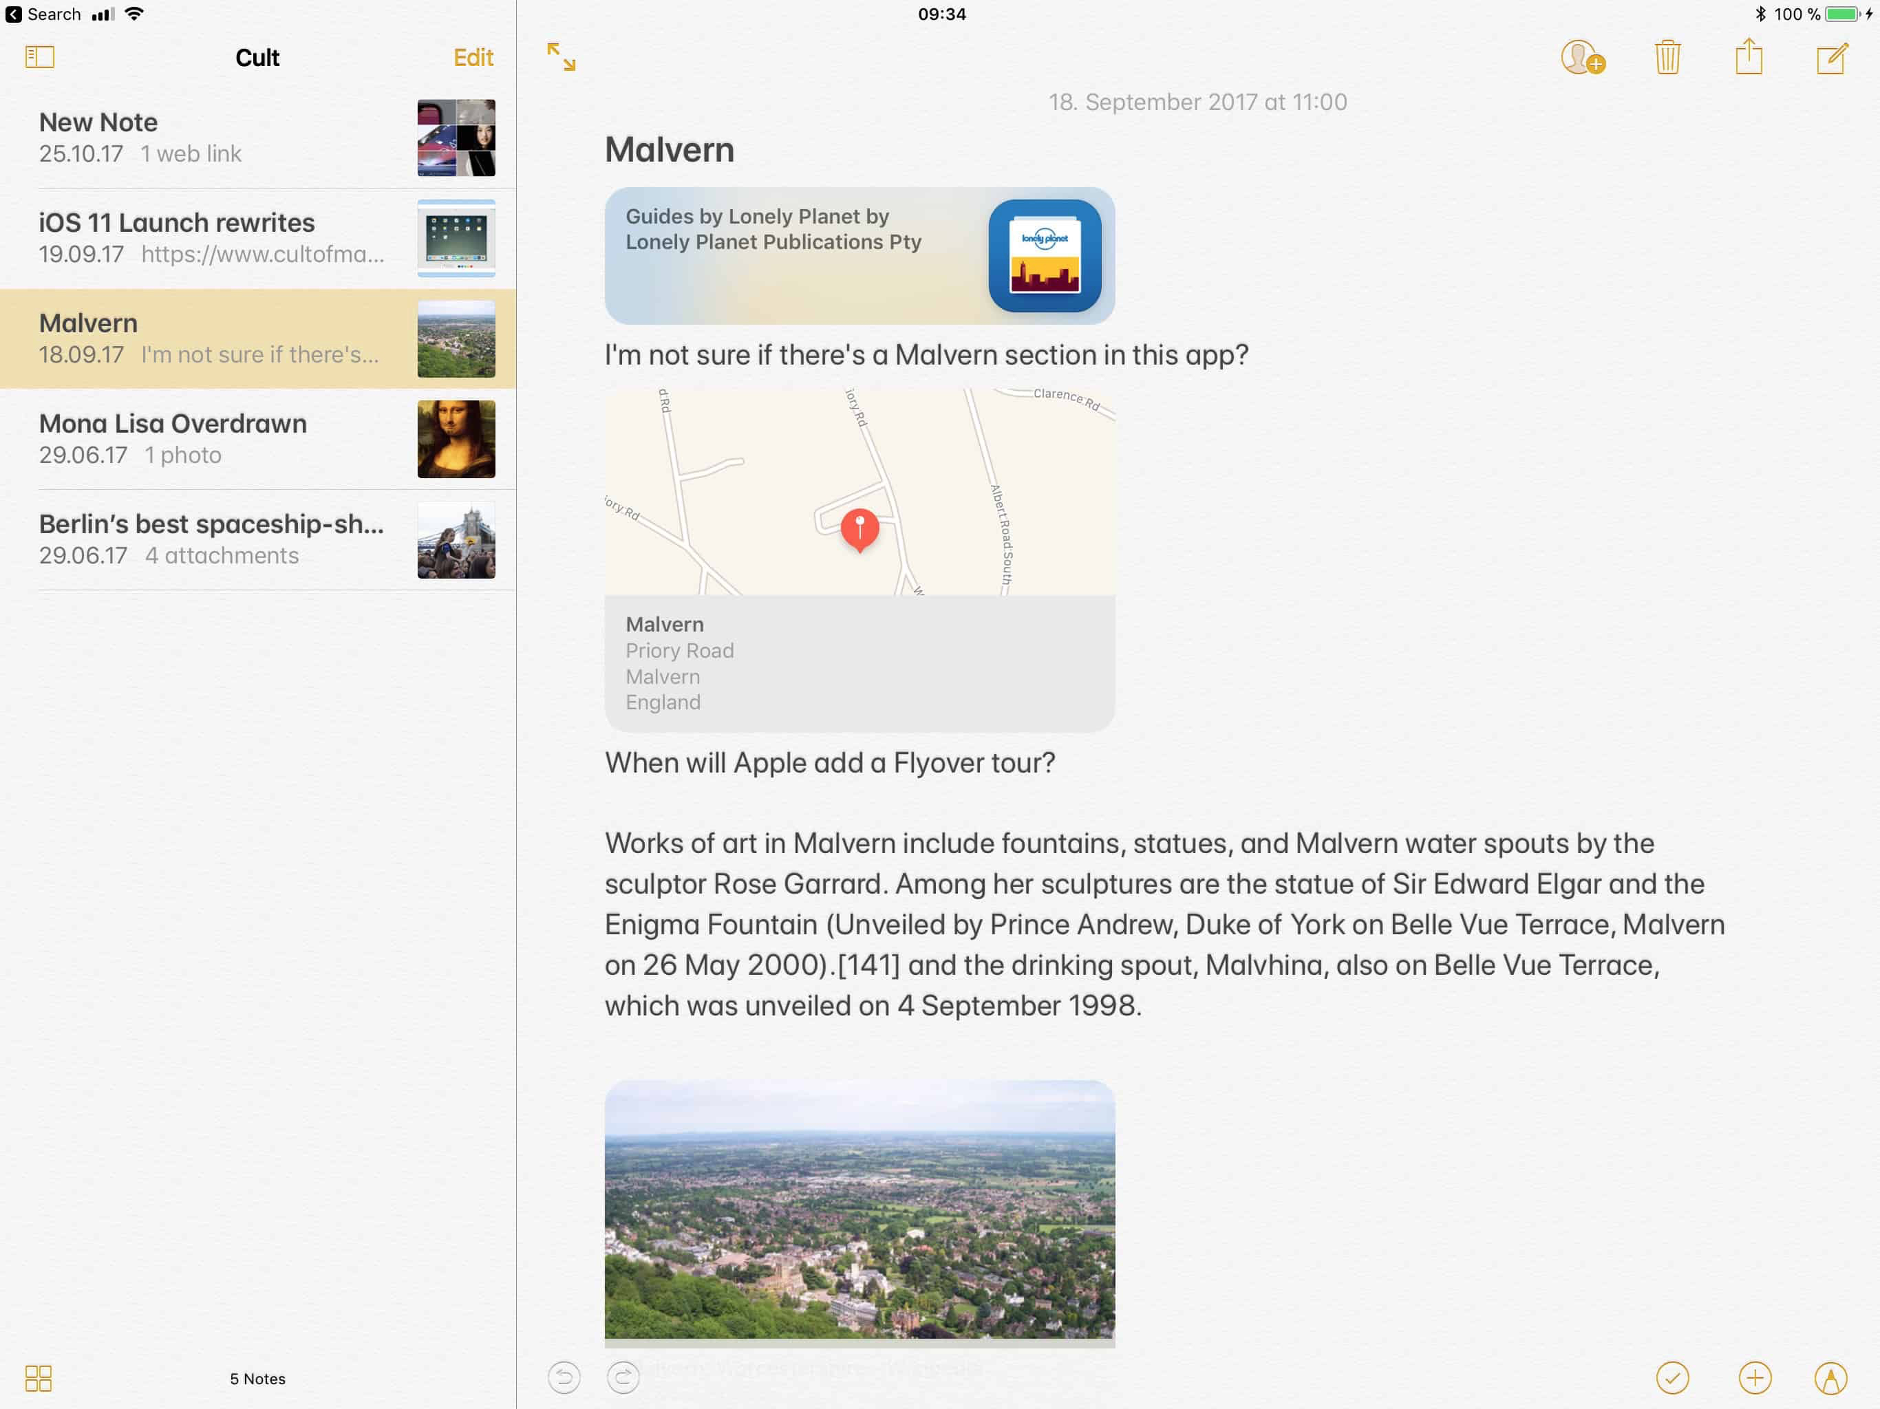Viewport: 1880px width, 1409px height.
Task: Tap the red pin on the Malvern map
Action: point(859,528)
